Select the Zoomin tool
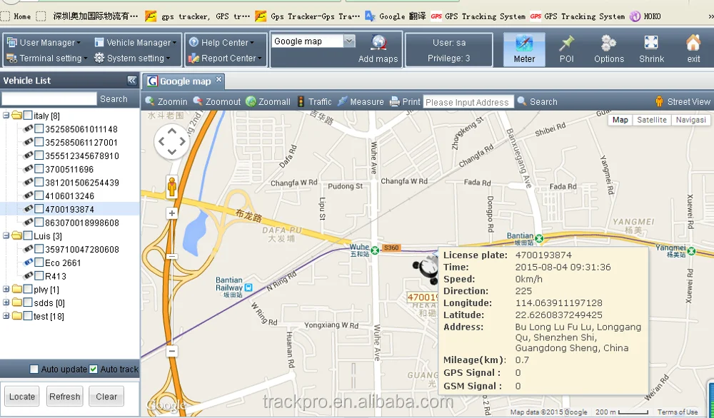 pos(166,101)
